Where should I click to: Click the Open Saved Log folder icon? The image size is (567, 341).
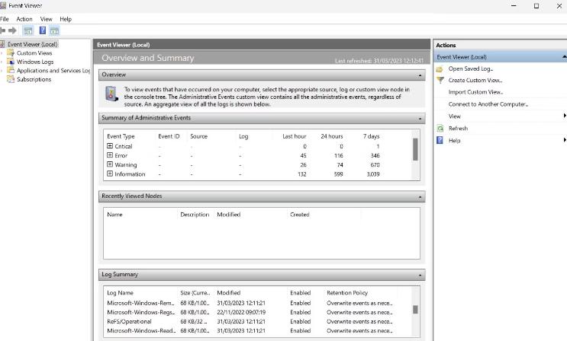point(440,69)
